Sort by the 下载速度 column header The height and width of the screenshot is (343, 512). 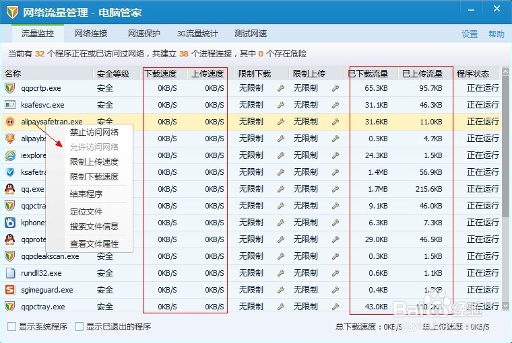[164, 74]
